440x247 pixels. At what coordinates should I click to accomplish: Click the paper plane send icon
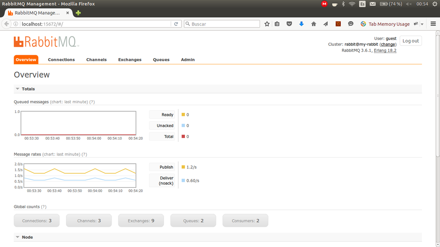326,24
